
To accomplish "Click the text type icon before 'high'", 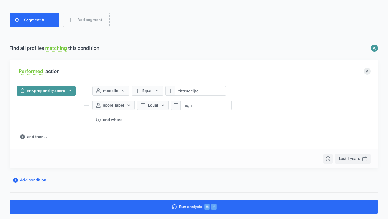I will [x=176, y=105].
